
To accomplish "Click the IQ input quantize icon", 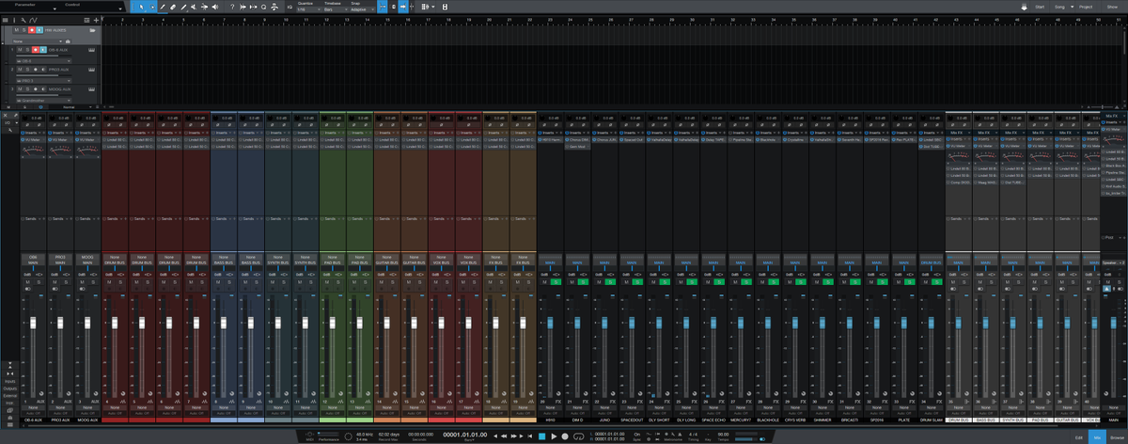I will [x=290, y=7].
